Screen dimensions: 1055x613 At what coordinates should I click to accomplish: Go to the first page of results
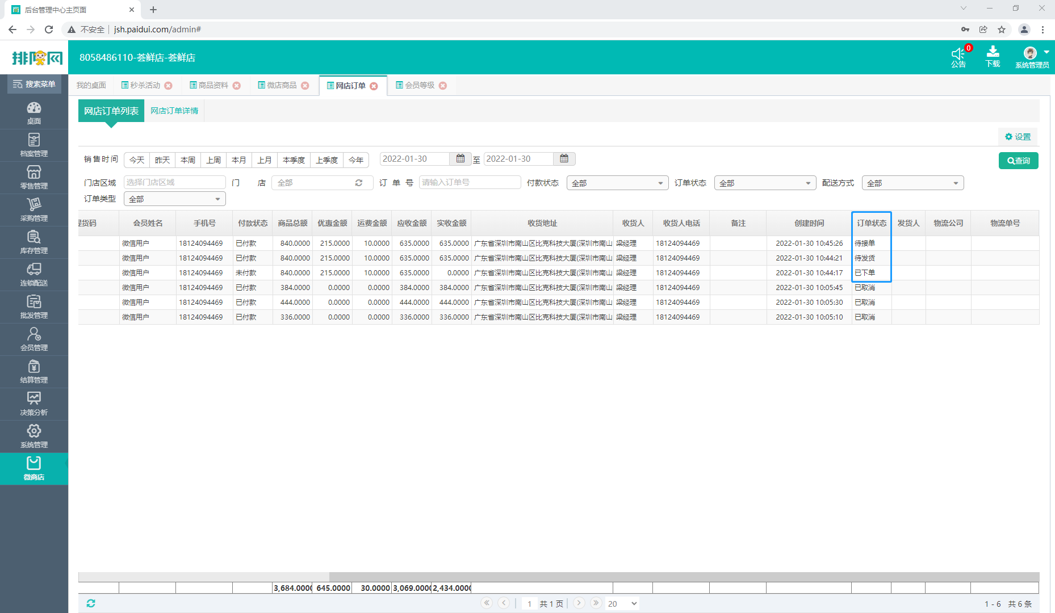487,603
